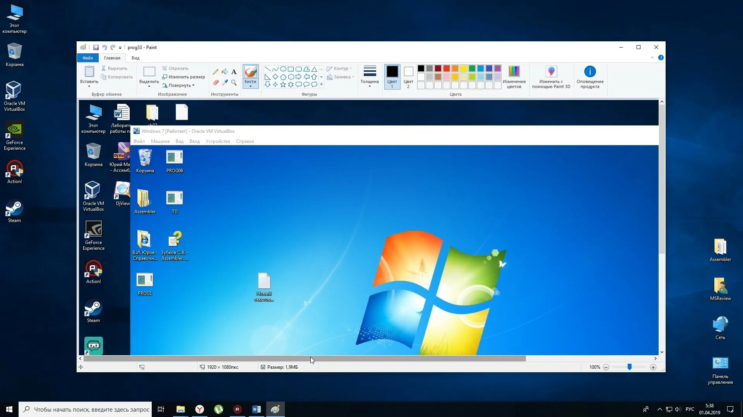Click the zoom in plus button
Screen dimensions: 743x417
(x=653, y=367)
